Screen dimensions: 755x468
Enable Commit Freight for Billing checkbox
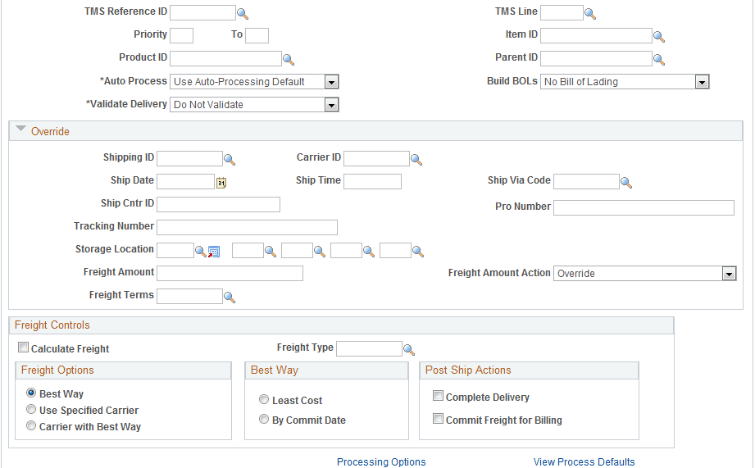tap(439, 418)
